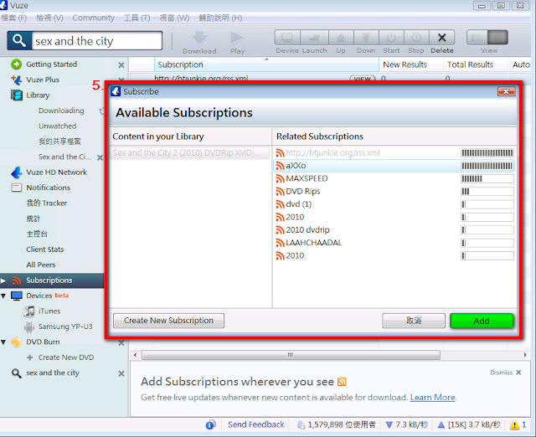Image resolution: width=536 pixels, height=437 pixels.
Task: Close Getting Started sidebar entry
Action: pos(121,65)
